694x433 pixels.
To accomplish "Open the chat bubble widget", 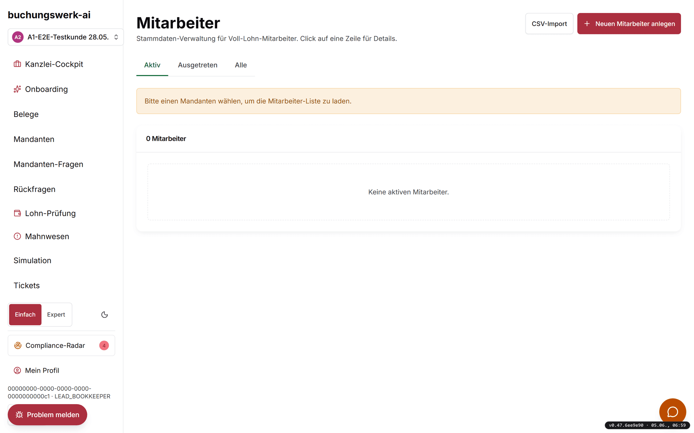I will click(672, 412).
